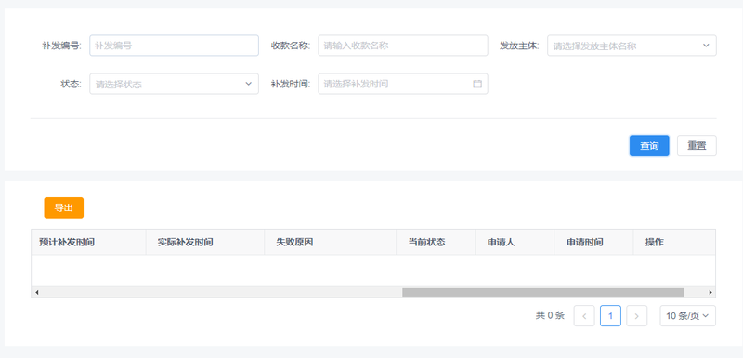Focus the 收款名称 text box
Screen dimensions: 743x358
[x=403, y=46]
